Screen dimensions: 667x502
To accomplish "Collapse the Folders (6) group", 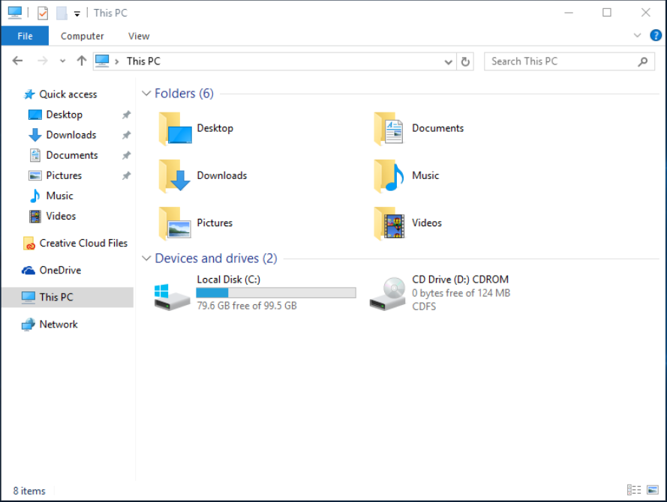I will [x=146, y=94].
